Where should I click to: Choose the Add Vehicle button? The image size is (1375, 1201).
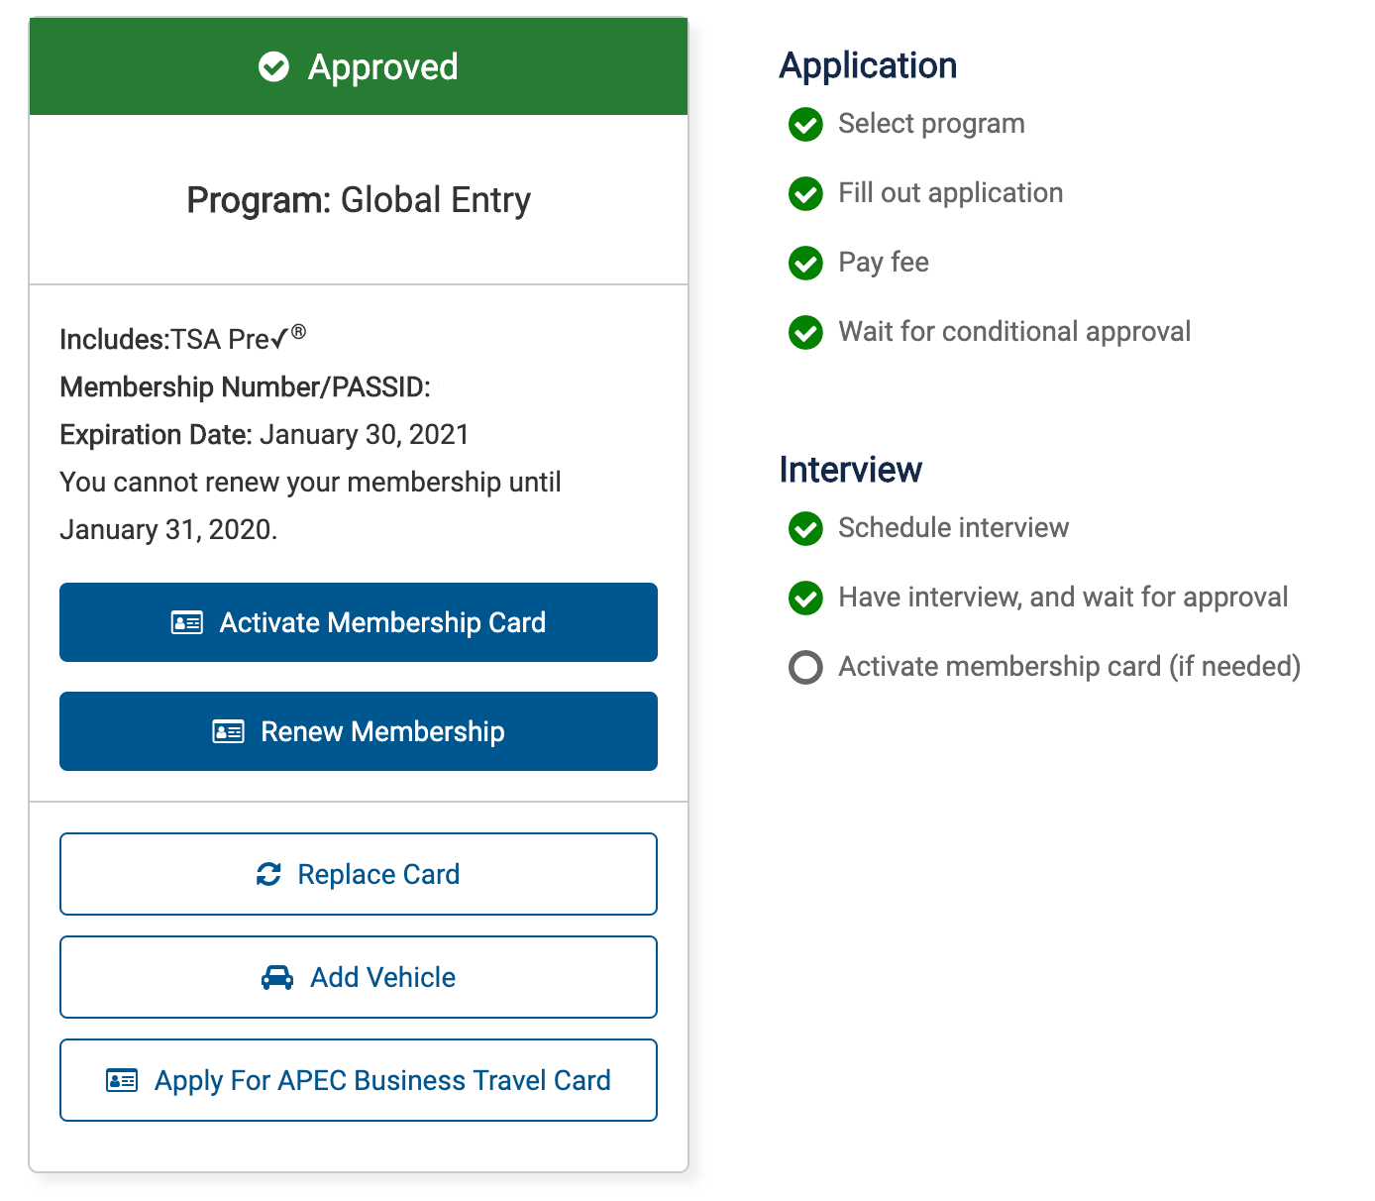[x=359, y=977]
